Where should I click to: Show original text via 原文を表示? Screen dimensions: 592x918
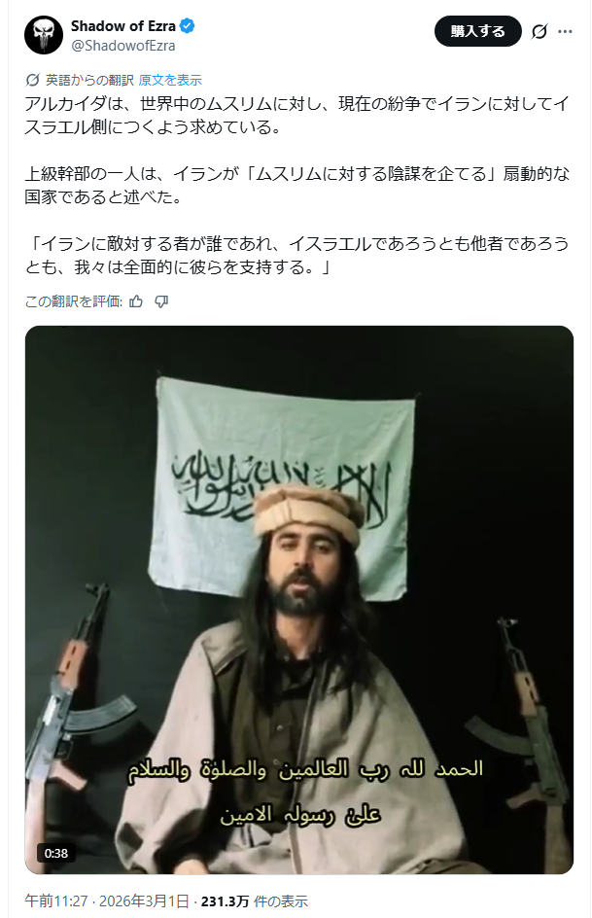click(170, 80)
